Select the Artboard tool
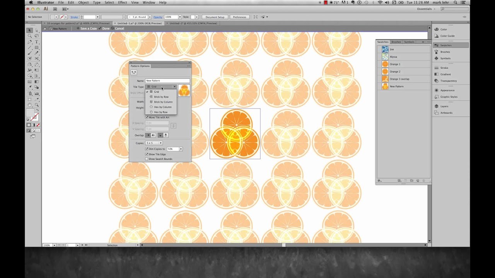 29,99
